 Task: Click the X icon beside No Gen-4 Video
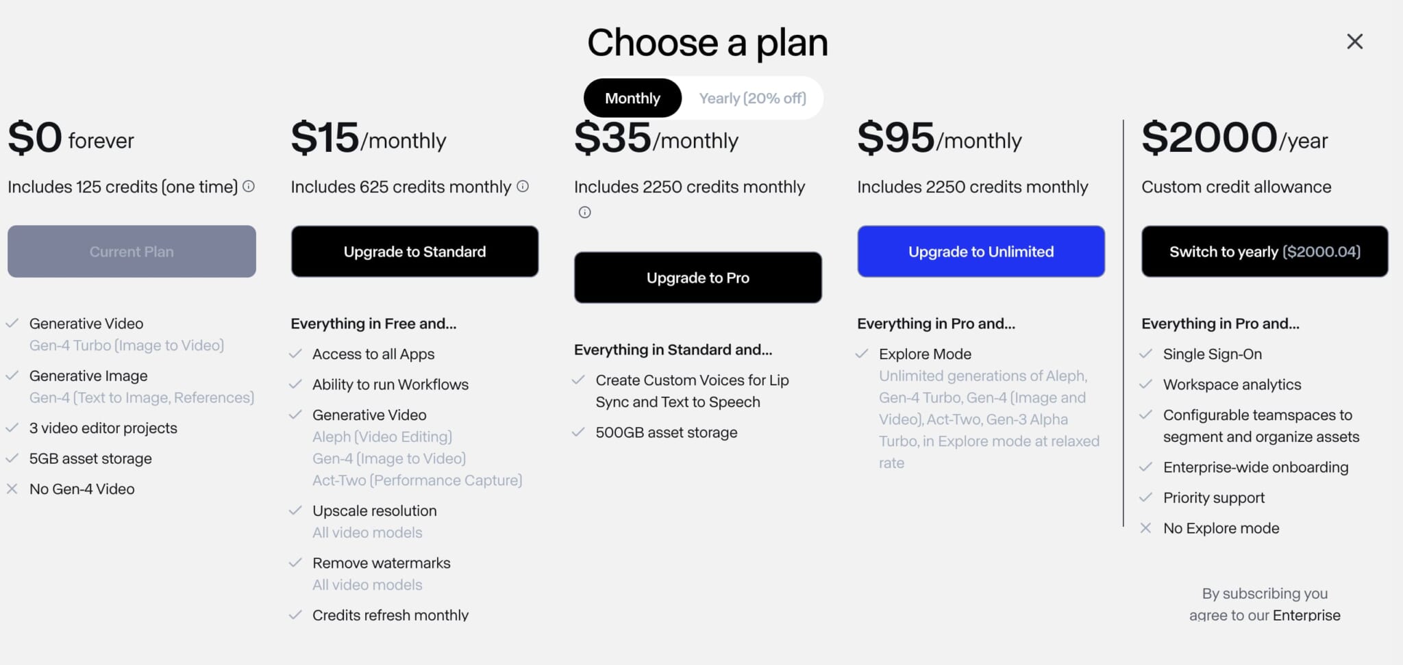pyautogui.click(x=12, y=488)
